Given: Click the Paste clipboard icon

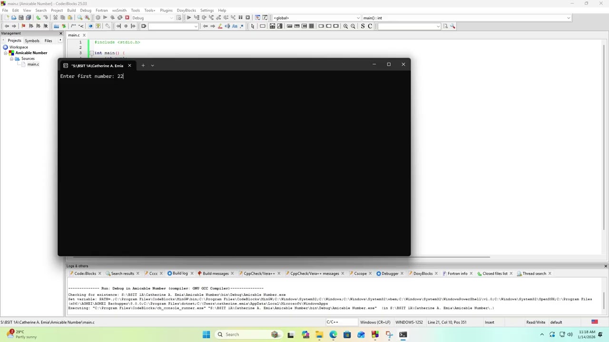Looking at the screenshot, I should (70, 18).
